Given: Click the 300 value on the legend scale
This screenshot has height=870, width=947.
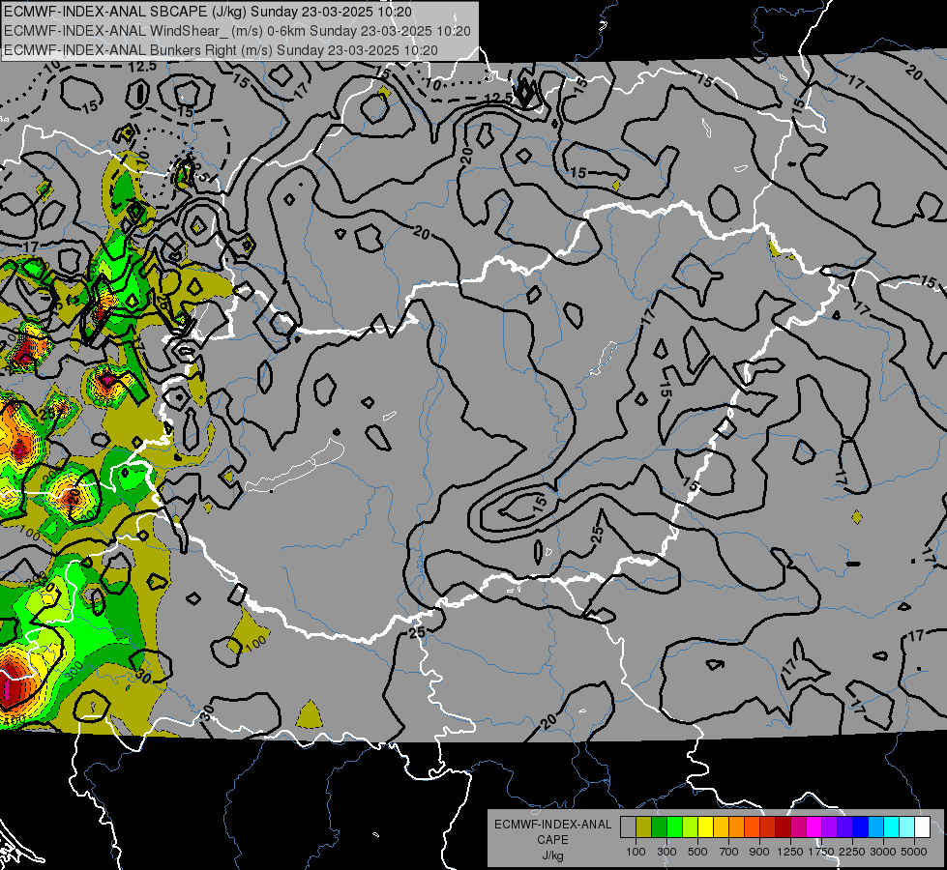Looking at the screenshot, I should (666, 852).
